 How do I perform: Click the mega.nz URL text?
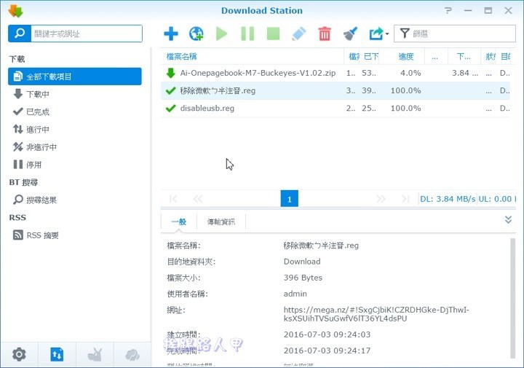(376, 314)
